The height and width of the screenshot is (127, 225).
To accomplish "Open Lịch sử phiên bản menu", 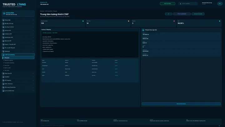I will pyautogui.click(x=18, y=91).
